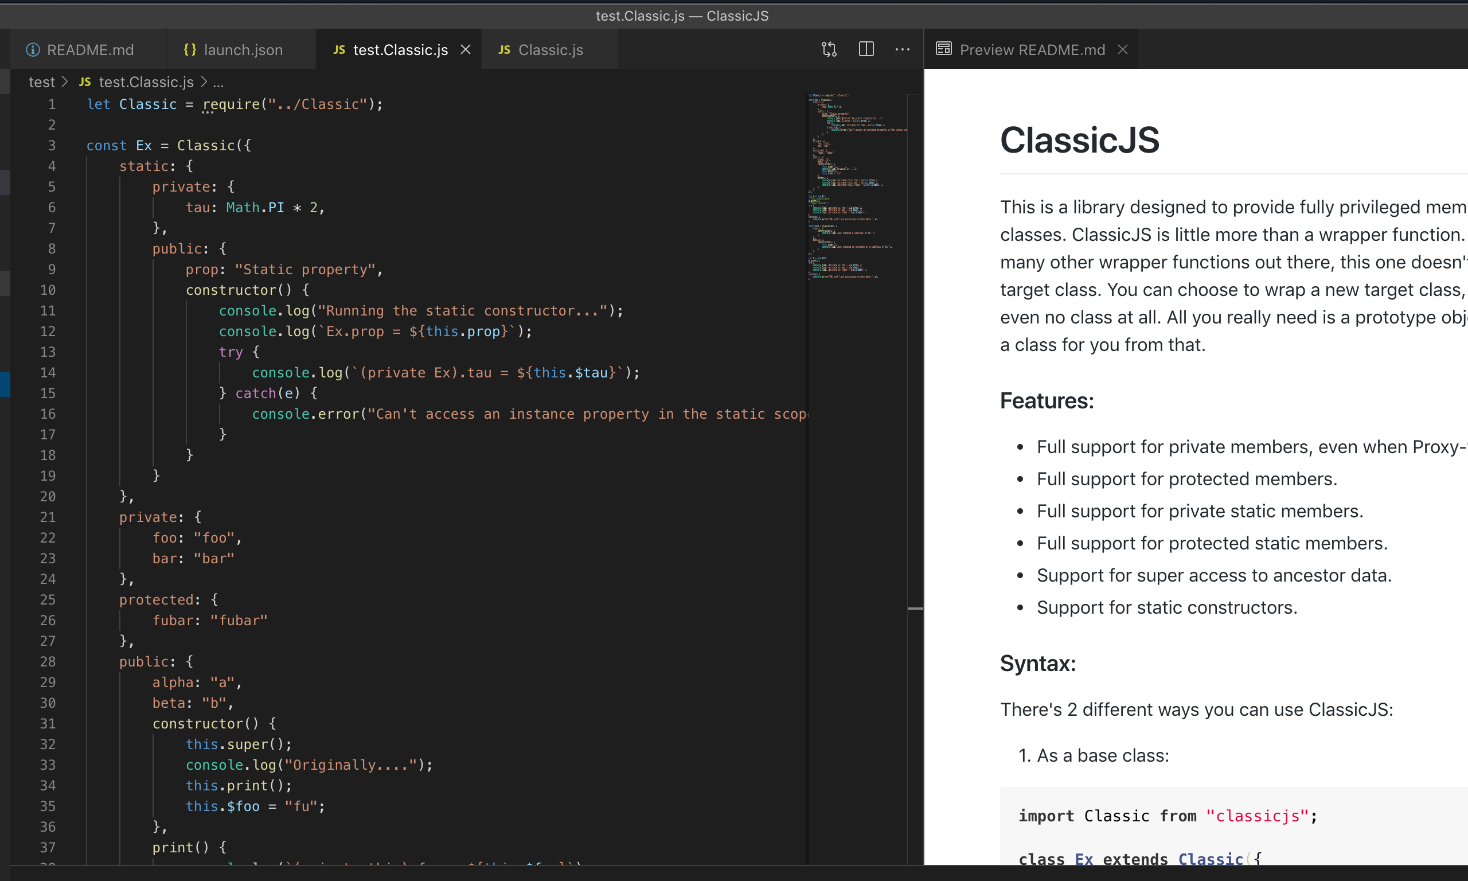Click the blue info icon on README.md tab

click(x=32, y=50)
